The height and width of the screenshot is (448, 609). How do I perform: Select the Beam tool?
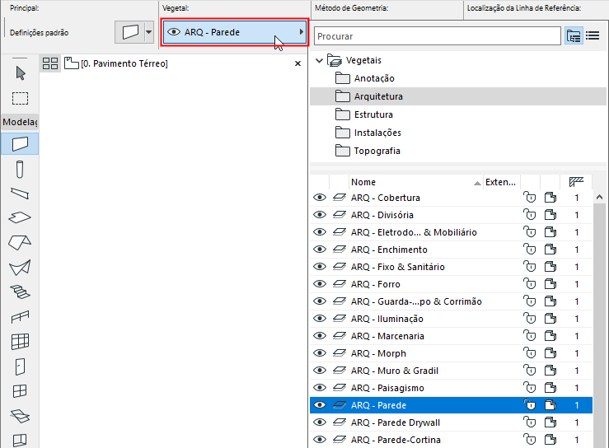pos(20,194)
